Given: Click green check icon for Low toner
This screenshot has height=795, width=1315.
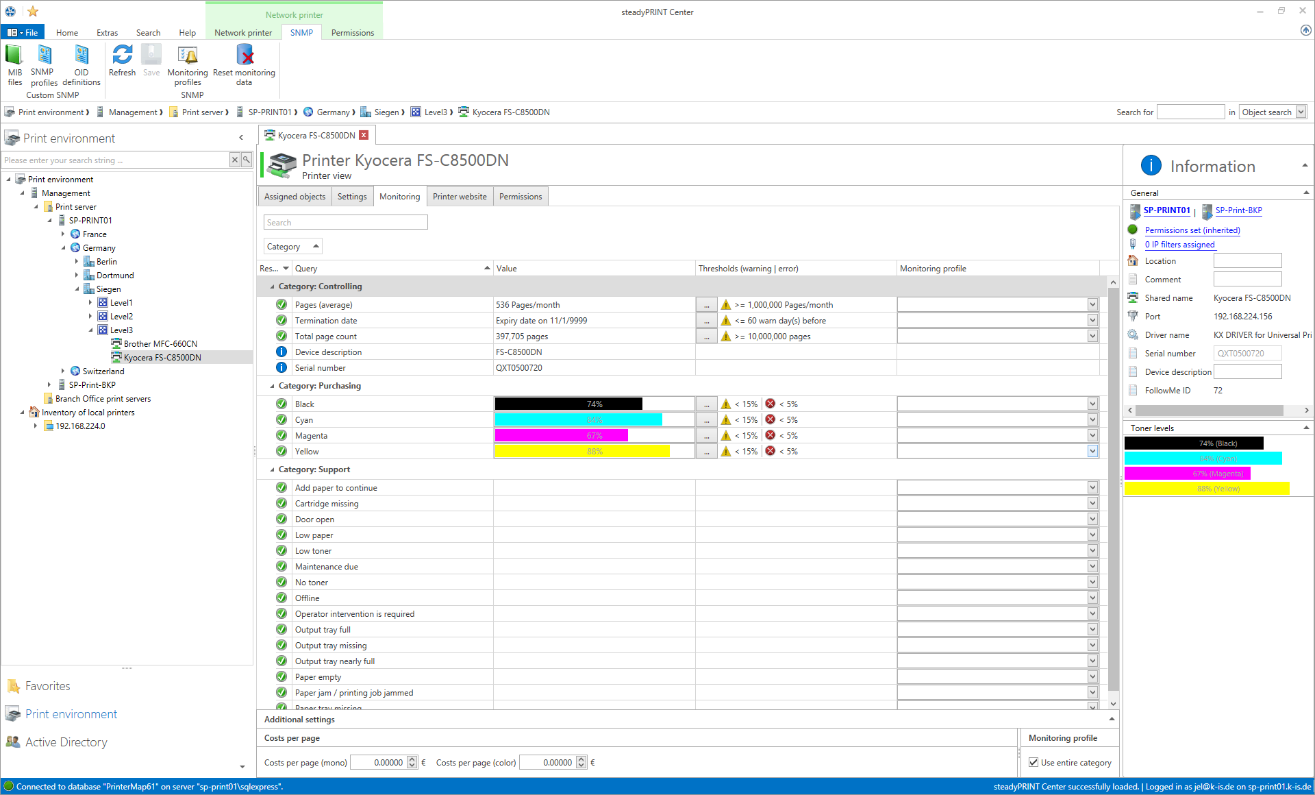Looking at the screenshot, I should coord(281,550).
